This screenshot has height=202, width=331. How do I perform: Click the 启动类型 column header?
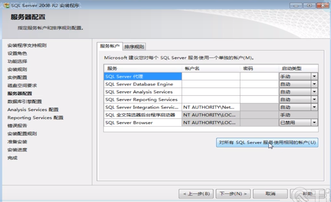click(298, 69)
